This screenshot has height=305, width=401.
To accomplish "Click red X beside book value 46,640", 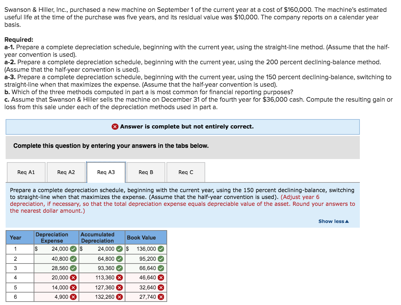I will (x=161, y=278).
